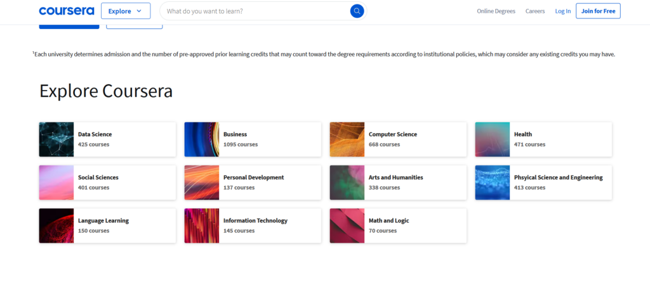The height and width of the screenshot is (292, 650).
Task: Click the Business thumbnail image
Action: [201, 139]
